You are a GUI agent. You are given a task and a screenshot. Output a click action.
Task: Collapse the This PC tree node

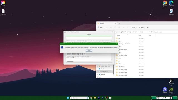click(x=97, y=69)
